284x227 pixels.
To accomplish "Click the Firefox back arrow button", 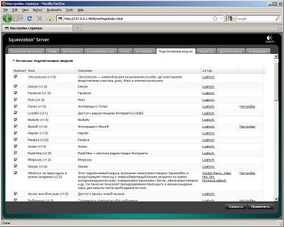I will pos(7,19).
